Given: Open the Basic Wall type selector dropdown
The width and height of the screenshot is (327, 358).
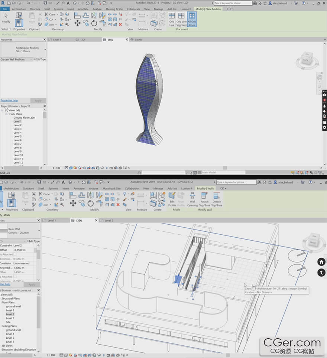Looking at the screenshot, I should [x=39, y=231].
